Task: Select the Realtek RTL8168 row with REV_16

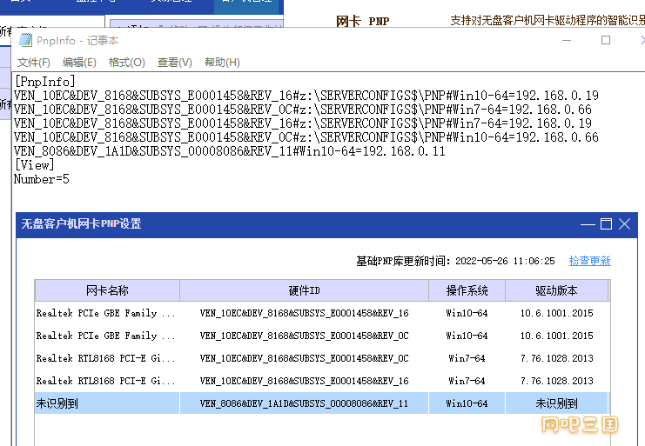Action: 321,381
